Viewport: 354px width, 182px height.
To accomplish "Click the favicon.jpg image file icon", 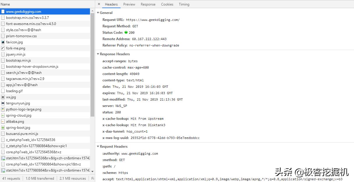I will click(3, 42).
